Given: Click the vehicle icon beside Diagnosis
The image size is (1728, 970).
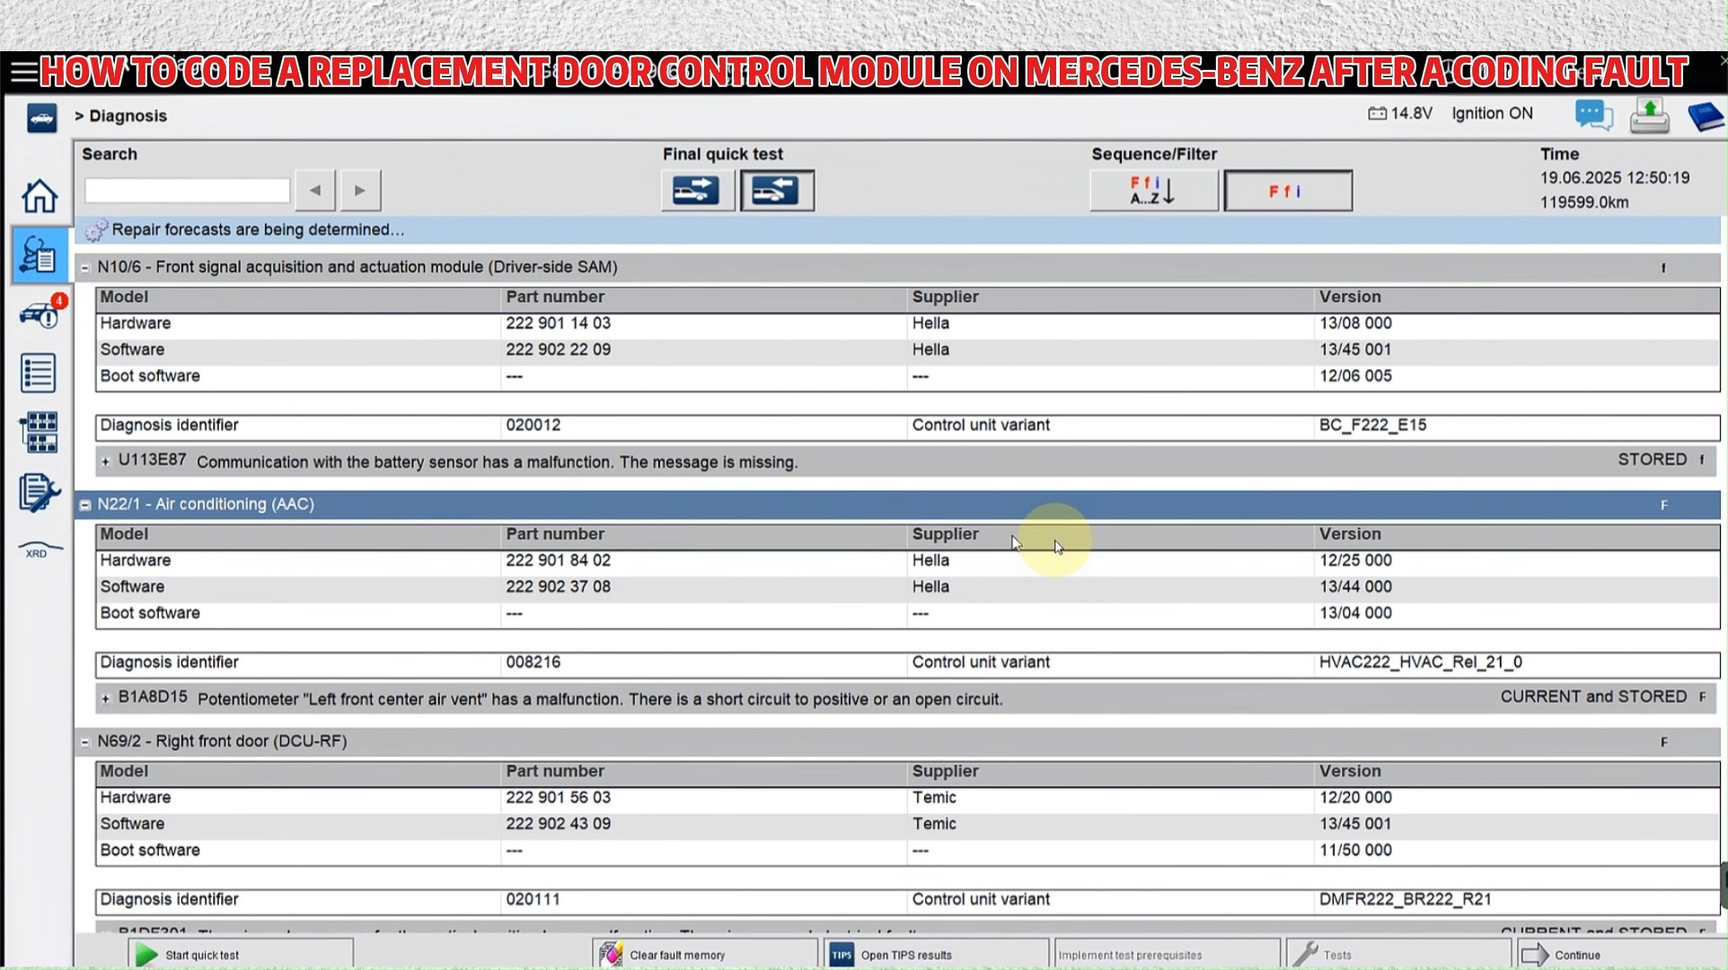Looking at the screenshot, I should click(41, 118).
